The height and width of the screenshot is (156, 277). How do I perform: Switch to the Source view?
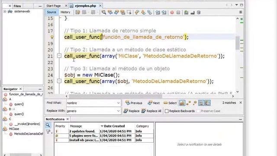(52, 12)
